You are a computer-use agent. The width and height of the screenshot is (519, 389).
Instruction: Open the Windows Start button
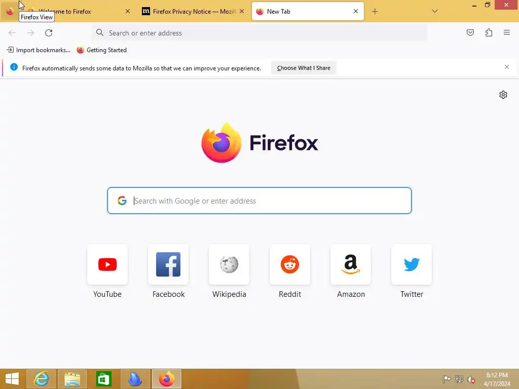12,379
